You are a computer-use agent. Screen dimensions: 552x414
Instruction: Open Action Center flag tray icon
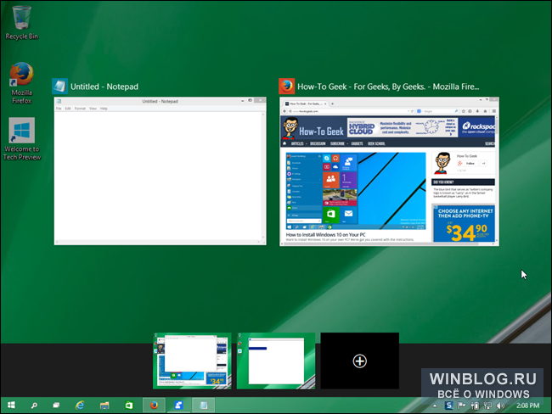(461, 406)
